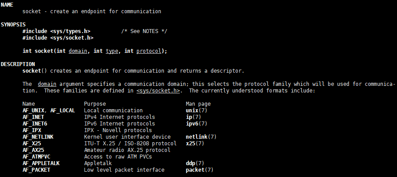Viewport: 397px width, 177px height.
Task: Open the netlink(7) man page reference
Action: coord(201,137)
